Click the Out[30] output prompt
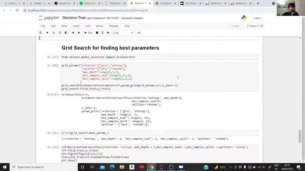This screenshot has width=305, height=171. point(53,95)
